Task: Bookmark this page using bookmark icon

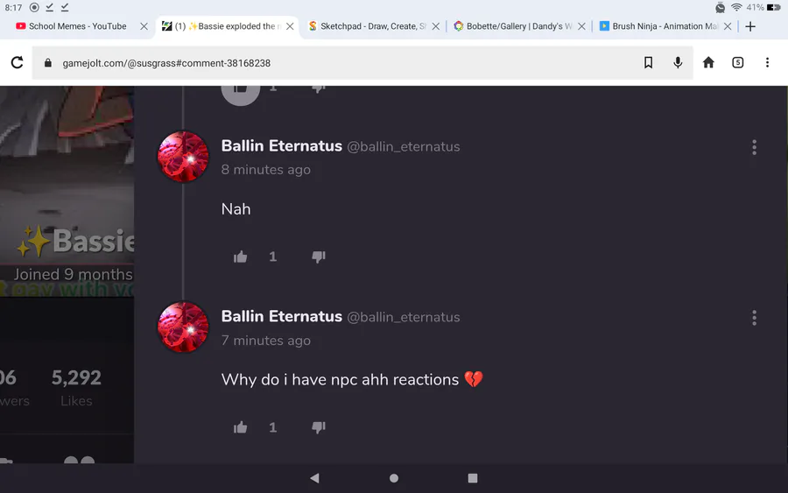Action: click(648, 63)
